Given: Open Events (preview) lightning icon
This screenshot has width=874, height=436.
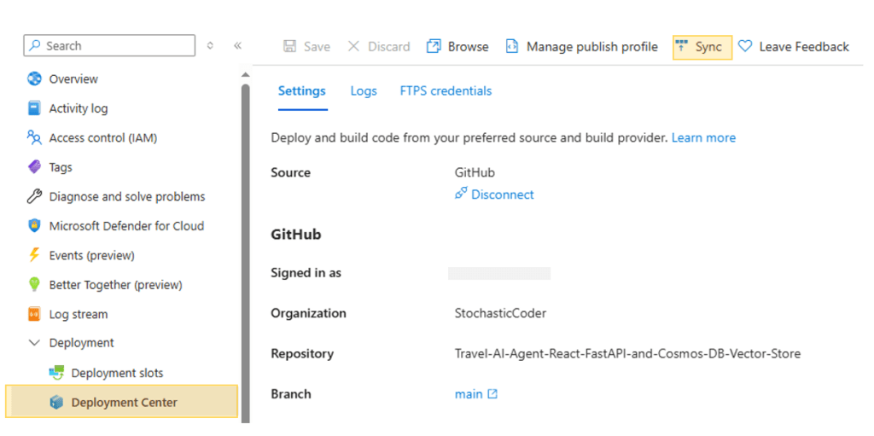Looking at the screenshot, I should [34, 255].
